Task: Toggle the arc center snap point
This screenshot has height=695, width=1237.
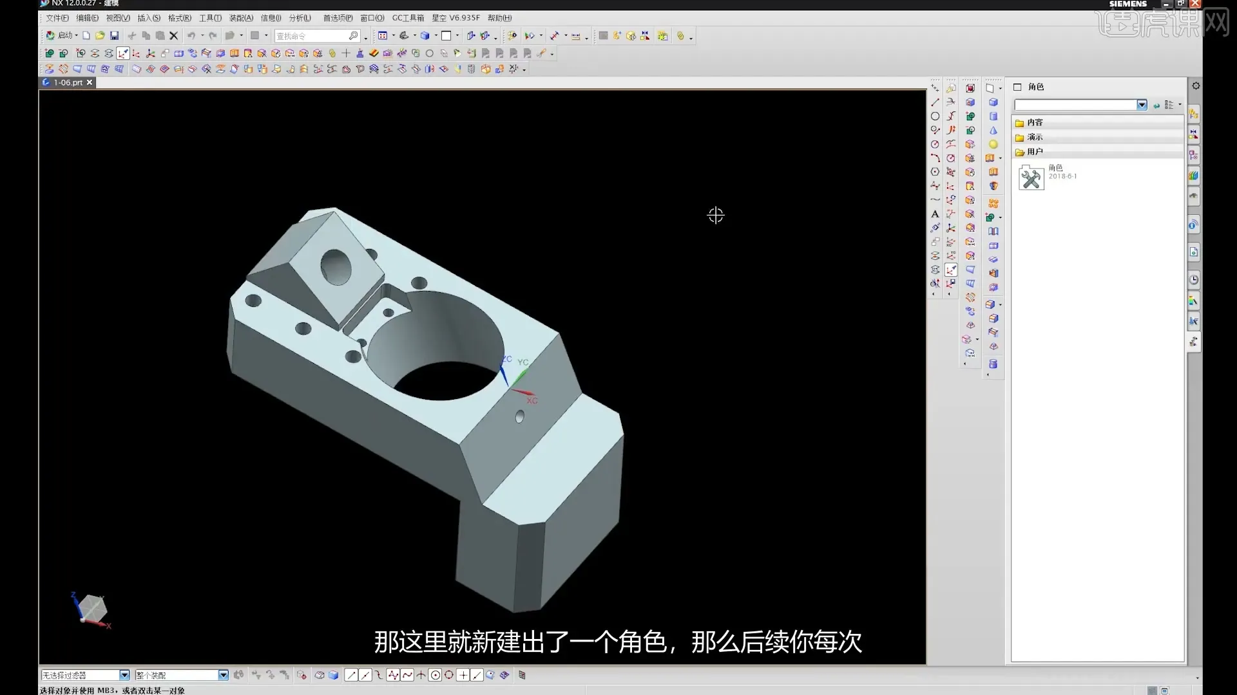Action: [x=435, y=675]
